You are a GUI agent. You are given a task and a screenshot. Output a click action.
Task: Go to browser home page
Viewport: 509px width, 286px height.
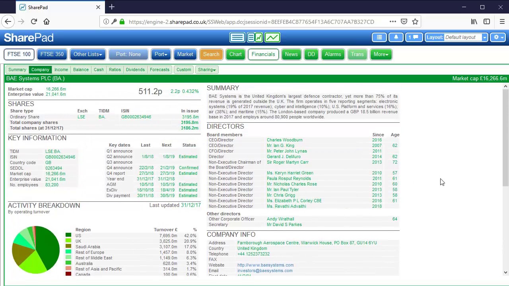tap(47, 21)
